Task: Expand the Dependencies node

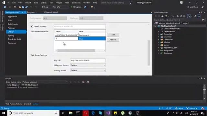Action: point(158,32)
